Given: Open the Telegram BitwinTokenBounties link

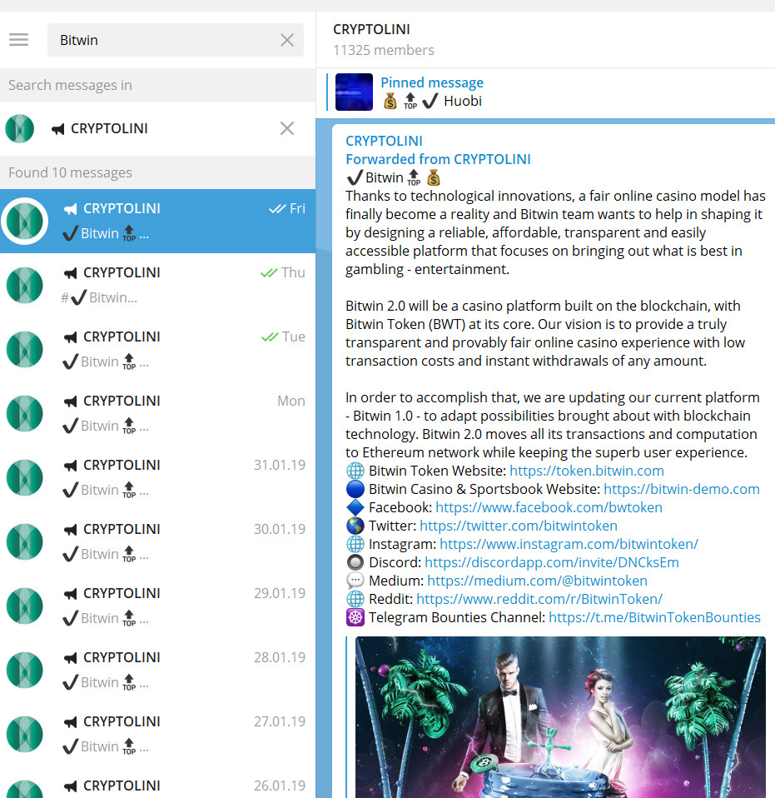Looking at the screenshot, I should click(654, 617).
